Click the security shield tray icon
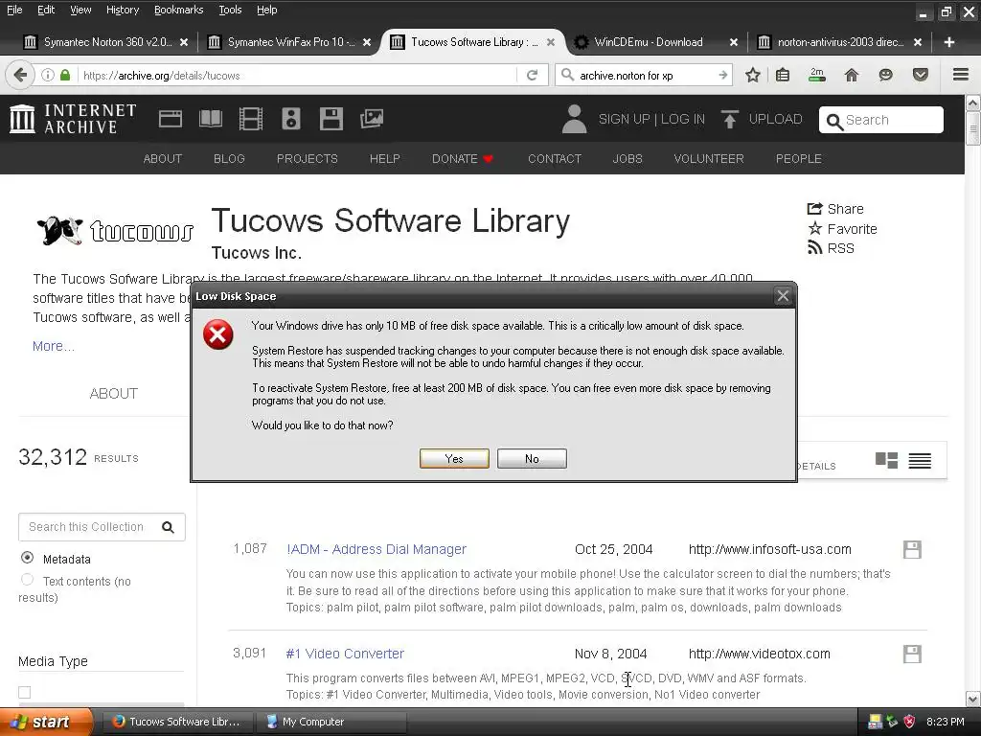Image resolution: width=981 pixels, height=736 pixels. pyautogui.click(x=909, y=722)
